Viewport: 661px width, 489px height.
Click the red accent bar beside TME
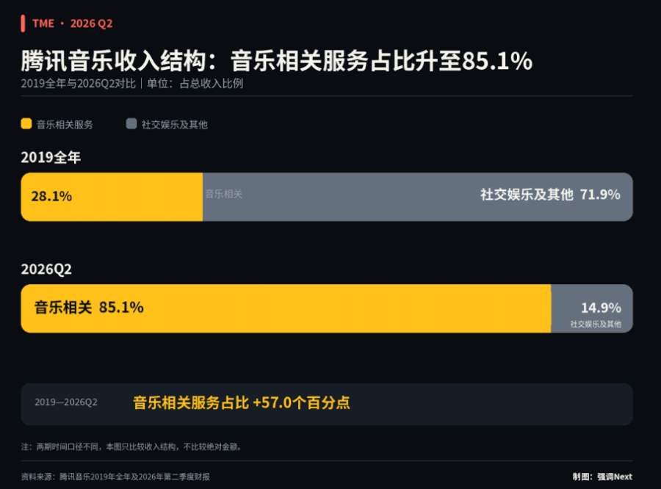click(23, 23)
